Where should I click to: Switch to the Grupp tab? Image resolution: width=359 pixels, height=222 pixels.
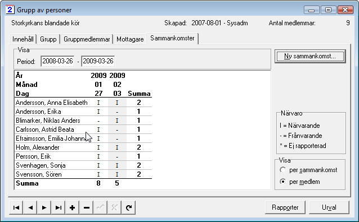[x=48, y=39]
